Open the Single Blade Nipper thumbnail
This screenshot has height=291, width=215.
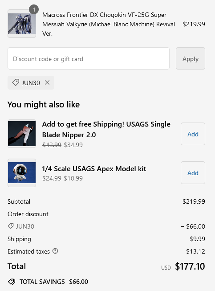point(22,134)
